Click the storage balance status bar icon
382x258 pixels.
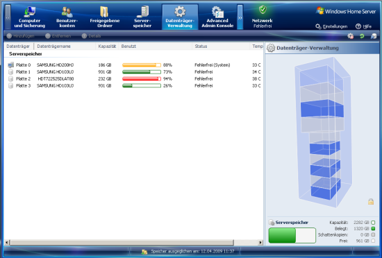(x=144, y=252)
